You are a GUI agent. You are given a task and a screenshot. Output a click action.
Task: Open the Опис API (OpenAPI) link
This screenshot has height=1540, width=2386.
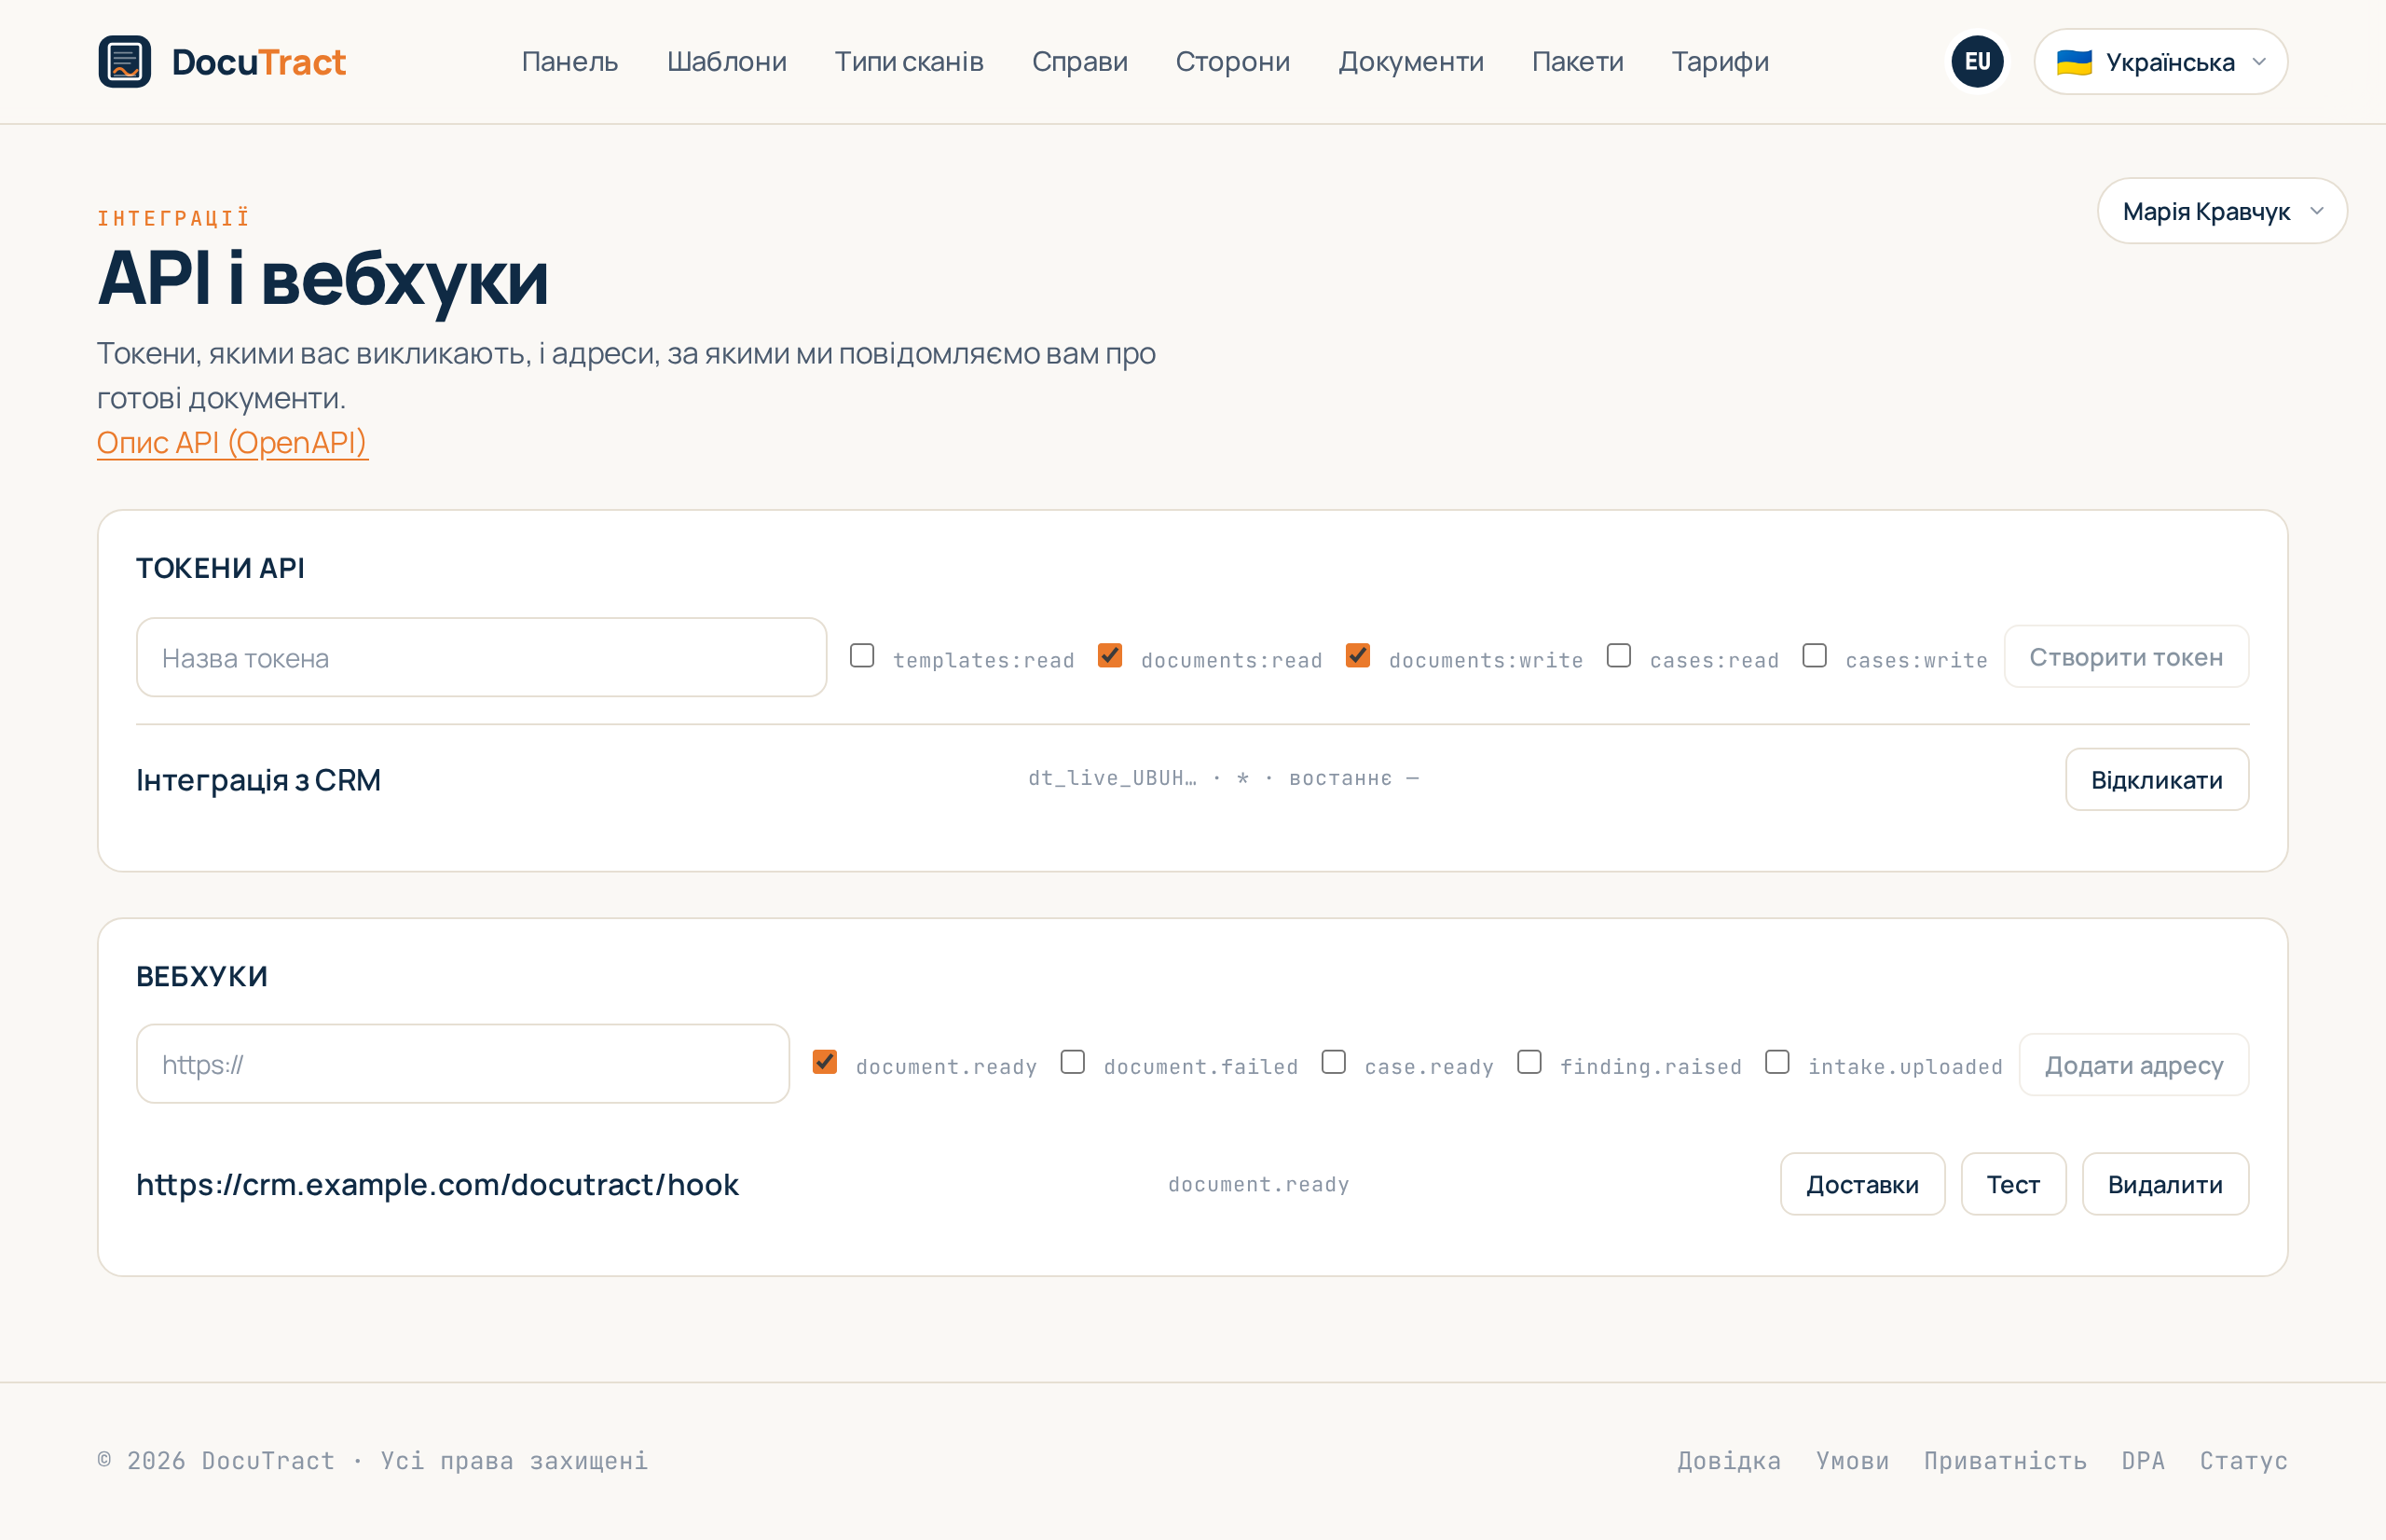pos(232,442)
